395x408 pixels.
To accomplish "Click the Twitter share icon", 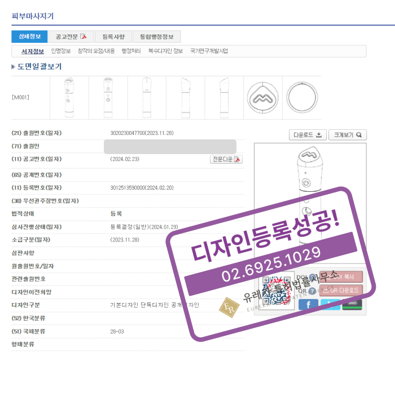I will [x=330, y=304].
